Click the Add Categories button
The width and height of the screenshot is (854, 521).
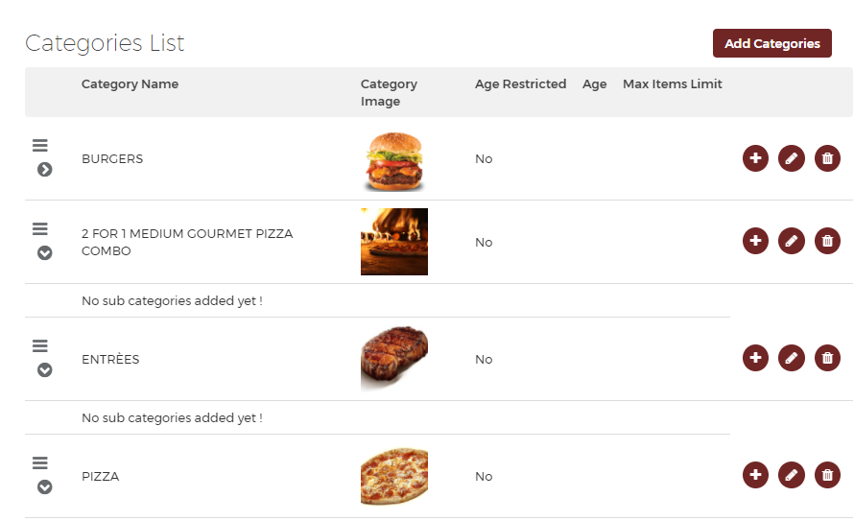click(771, 43)
